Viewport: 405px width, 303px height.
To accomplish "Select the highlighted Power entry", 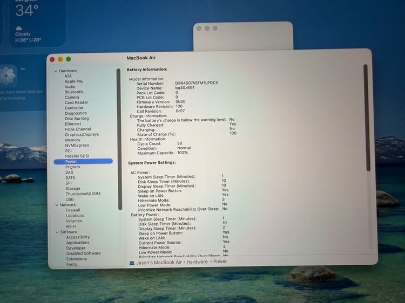I will click(x=83, y=161).
